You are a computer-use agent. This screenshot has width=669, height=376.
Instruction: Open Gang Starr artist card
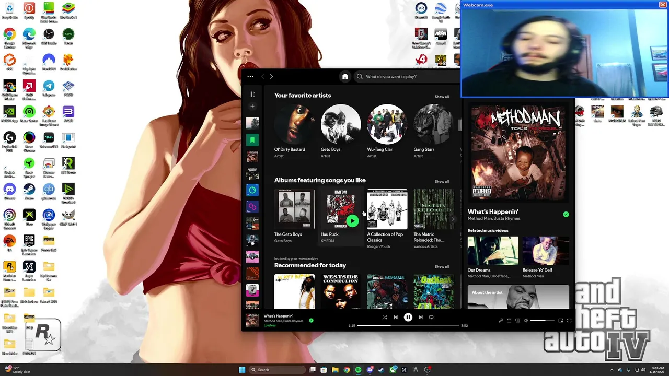(x=433, y=131)
